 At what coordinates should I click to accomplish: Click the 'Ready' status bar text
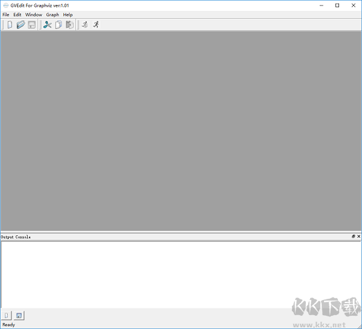(x=9, y=325)
